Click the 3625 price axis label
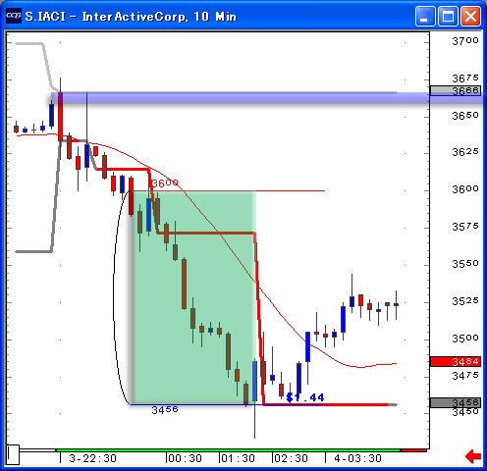This screenshot has width=487, height=471. pos(465,152)
